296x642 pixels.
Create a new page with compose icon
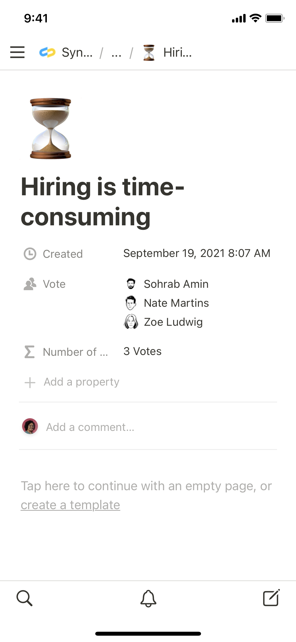(271, 598)
